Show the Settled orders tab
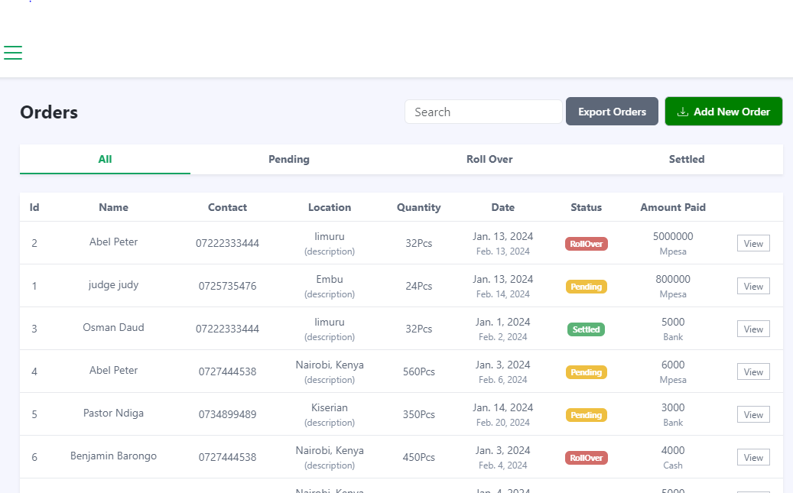This screenshot has width=793, height=493. [x=687, y=159]
